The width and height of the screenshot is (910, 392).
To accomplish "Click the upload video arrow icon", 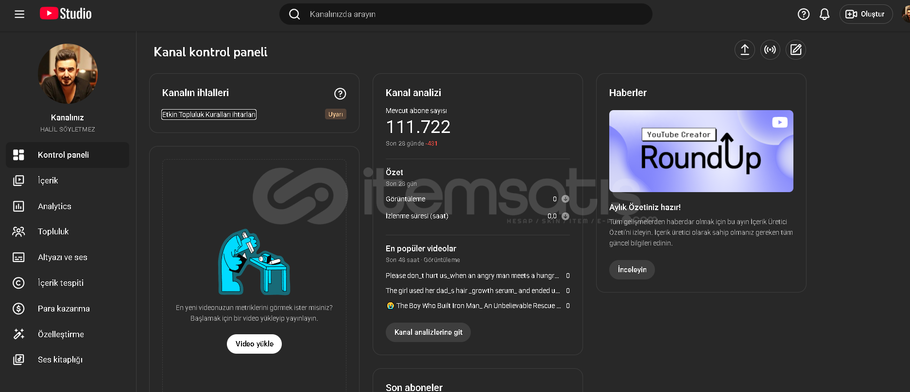I will point(745,49).
